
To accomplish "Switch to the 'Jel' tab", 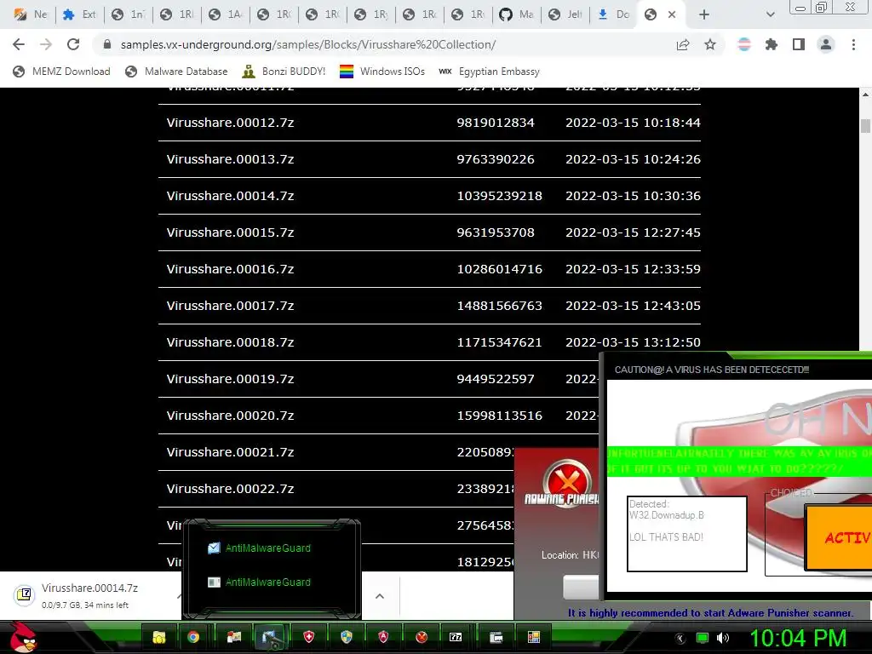I will (x=565, y=14).
